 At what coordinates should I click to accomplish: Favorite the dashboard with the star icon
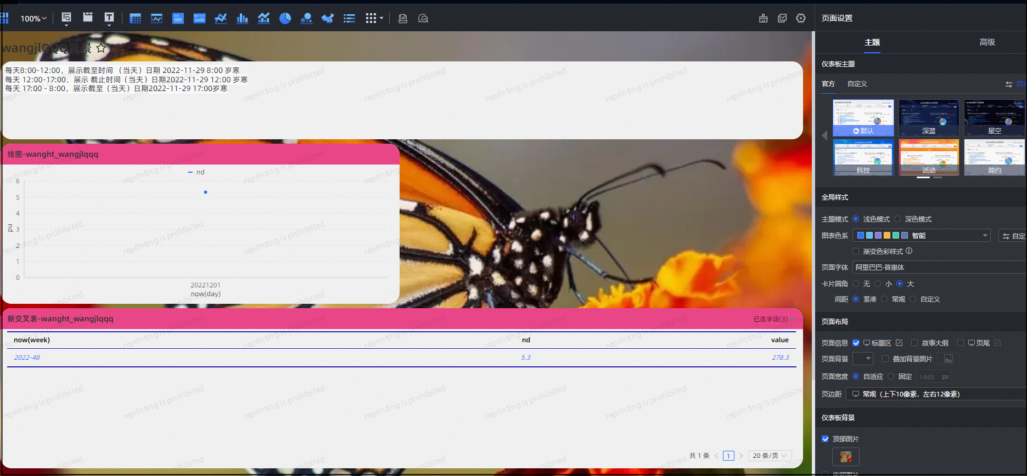[x=101, y=48]
